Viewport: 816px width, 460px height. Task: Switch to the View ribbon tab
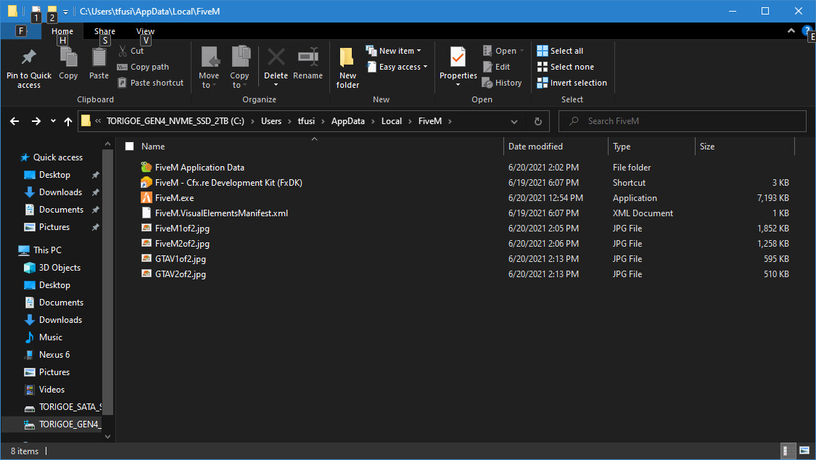pos(145,31)
